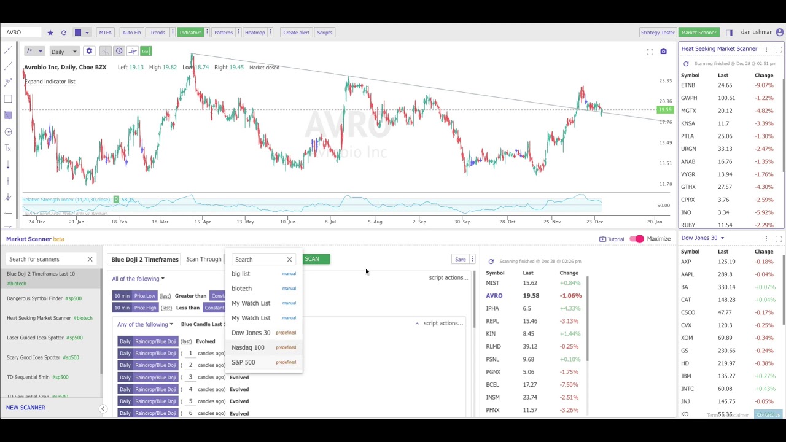Screen dimensions: 786x442
Task: Collapse the Blue Candle condition group
Action: click(417, 324)
